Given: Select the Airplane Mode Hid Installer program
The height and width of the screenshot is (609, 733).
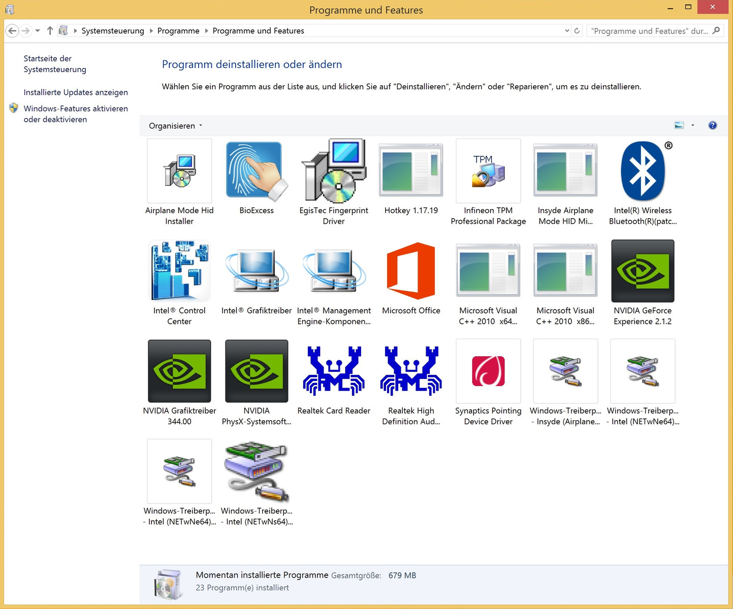Looking at the screenshot, I should coord(179,183).
